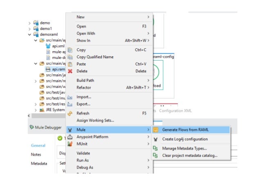
Task: Click the demo1 project folder icon
Action: tap(36, 29)
